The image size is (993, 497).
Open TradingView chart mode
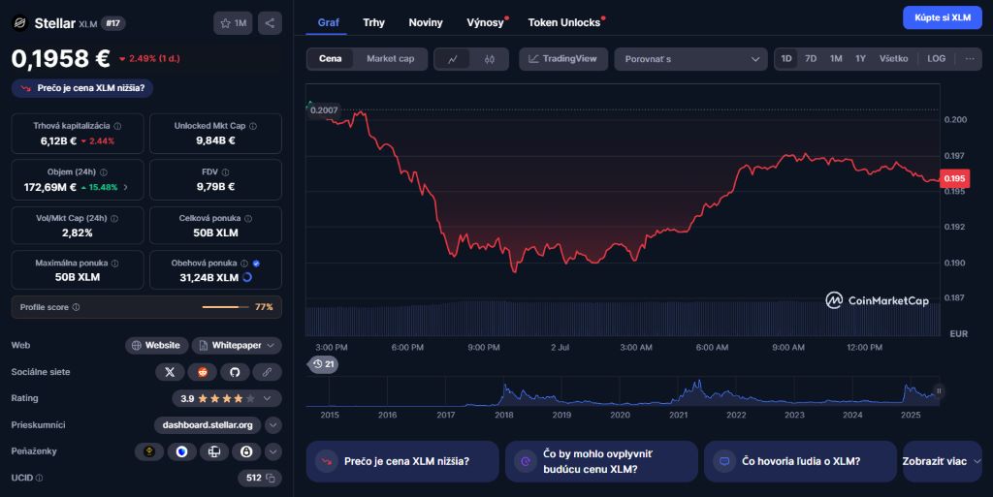563,59
